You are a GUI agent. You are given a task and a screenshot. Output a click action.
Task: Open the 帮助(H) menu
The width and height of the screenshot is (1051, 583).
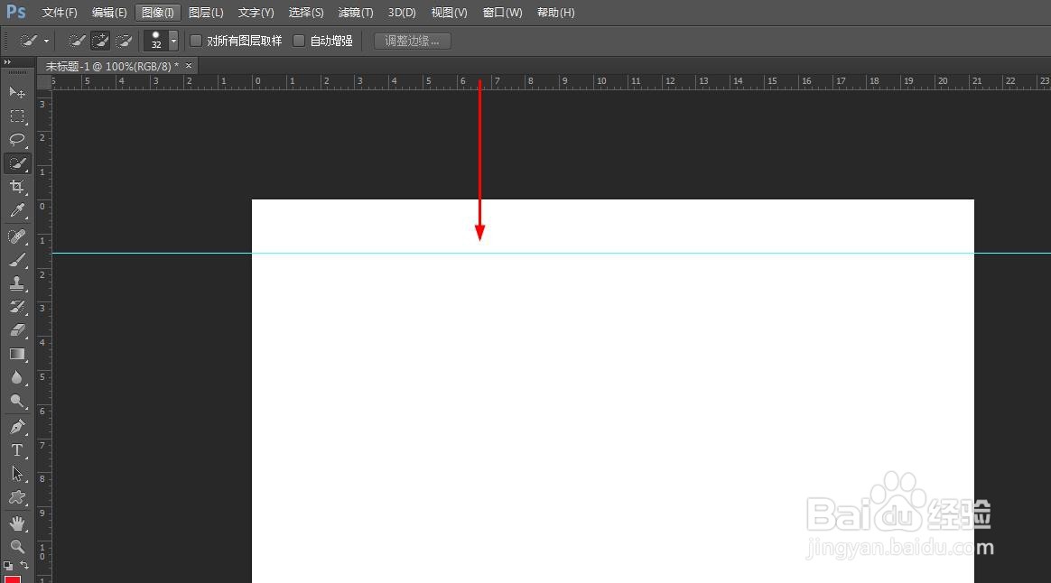pos(555,13)
